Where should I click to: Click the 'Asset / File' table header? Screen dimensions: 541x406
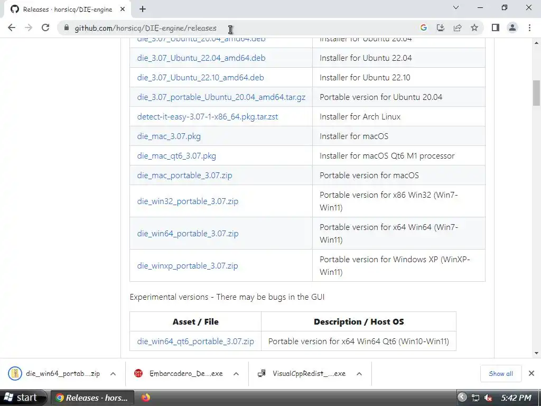pos(195,322)
